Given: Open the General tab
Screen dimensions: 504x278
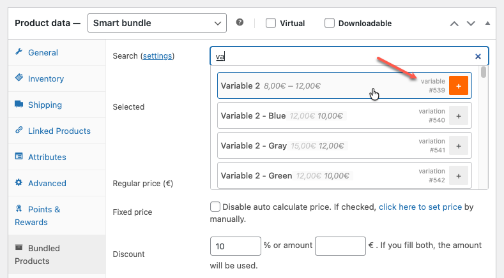Looking at the screenshot, I should tap(57, 52).
